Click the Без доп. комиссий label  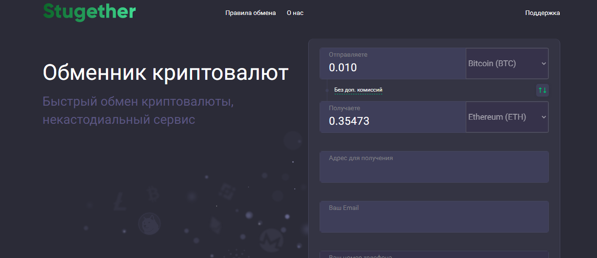coord(358,90)
